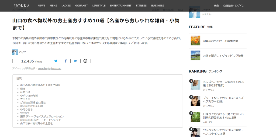Jump to ご当地楽習帳 山口限定 section
The height and width of the screenshot is (137, 276).
33,102
